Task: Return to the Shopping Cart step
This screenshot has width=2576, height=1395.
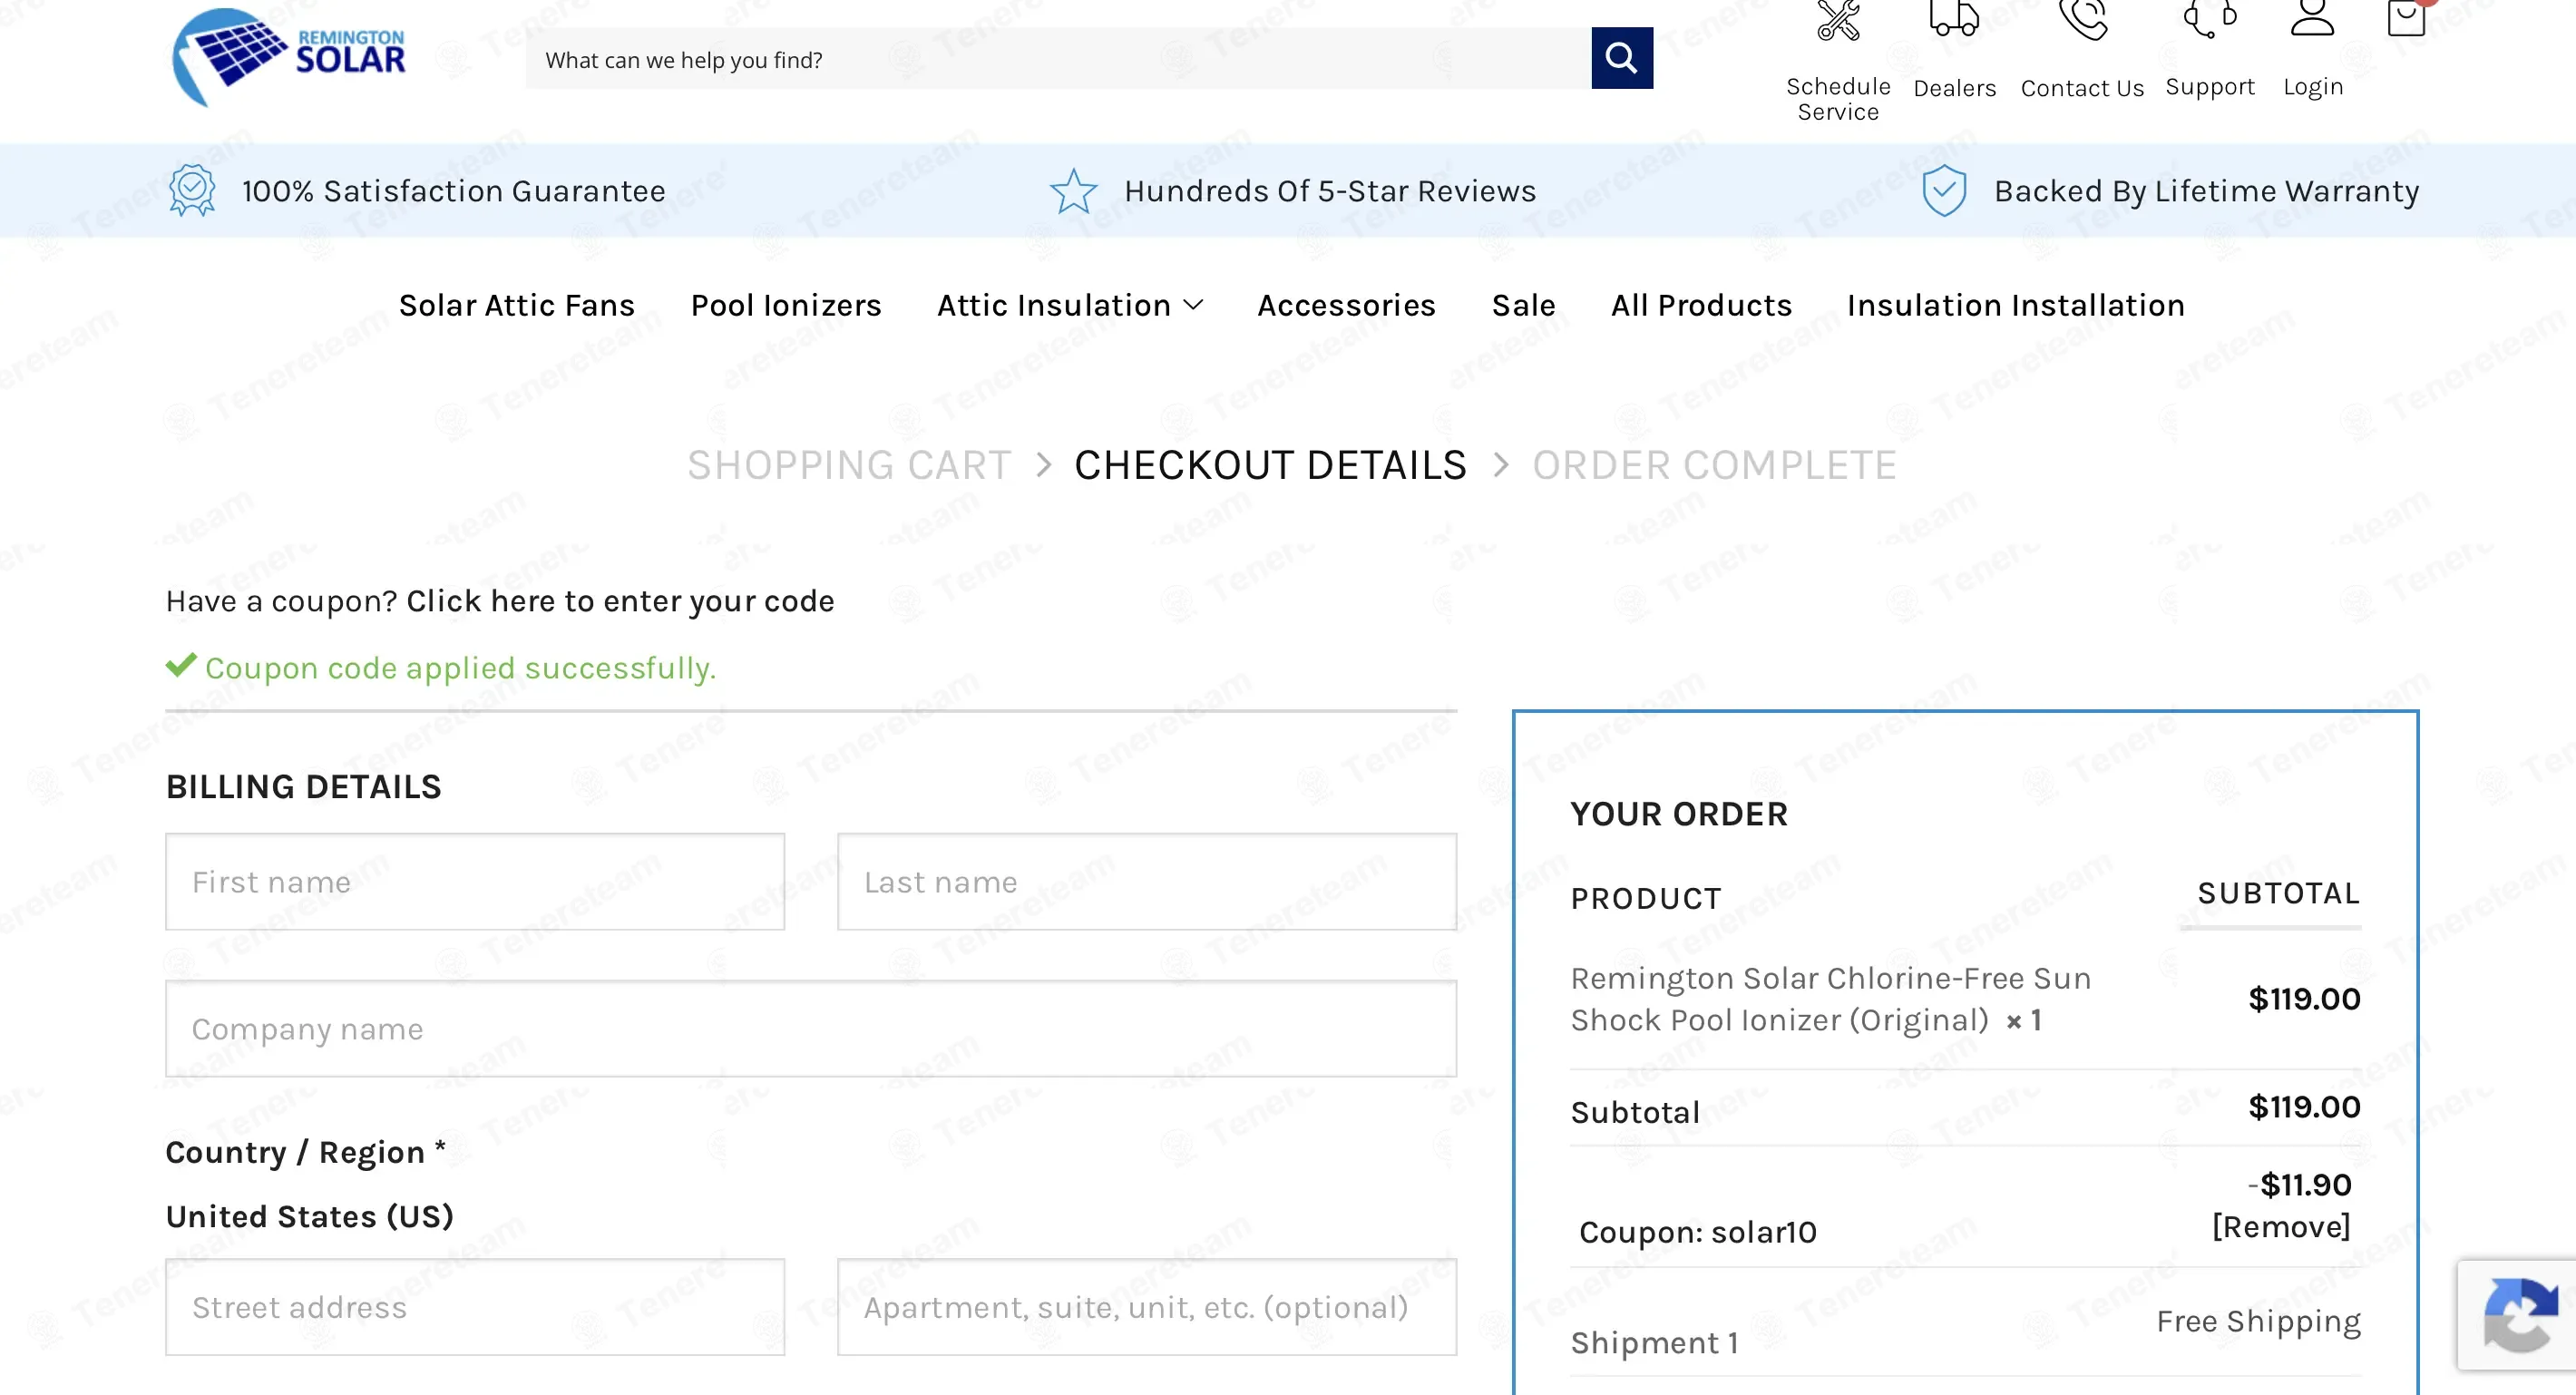Action: point(849,465)
